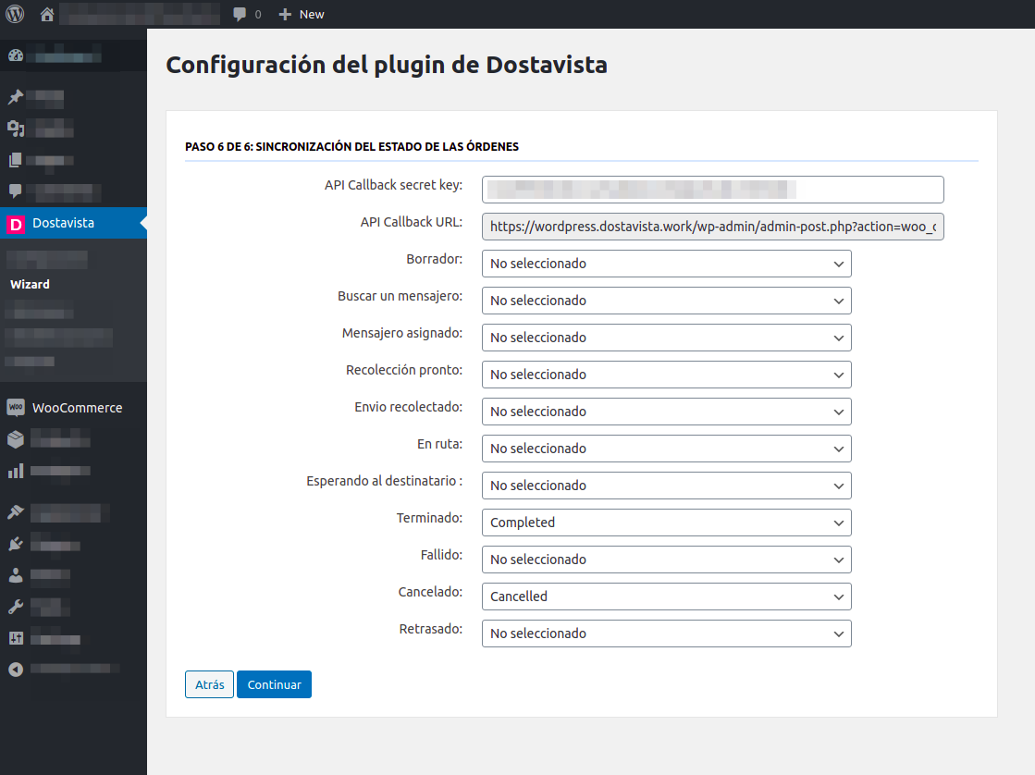Click the Continuar button

point(274,684)
